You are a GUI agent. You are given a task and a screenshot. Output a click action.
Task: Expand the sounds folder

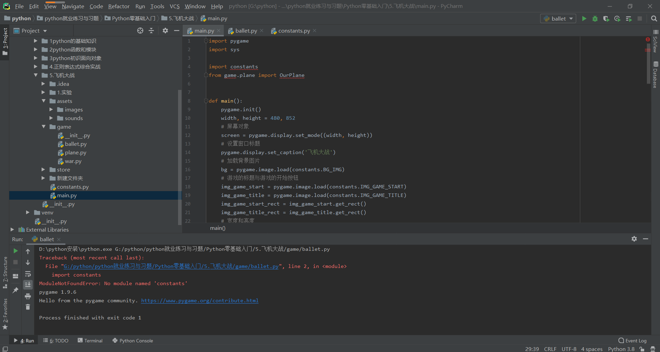tap(51, 118)
